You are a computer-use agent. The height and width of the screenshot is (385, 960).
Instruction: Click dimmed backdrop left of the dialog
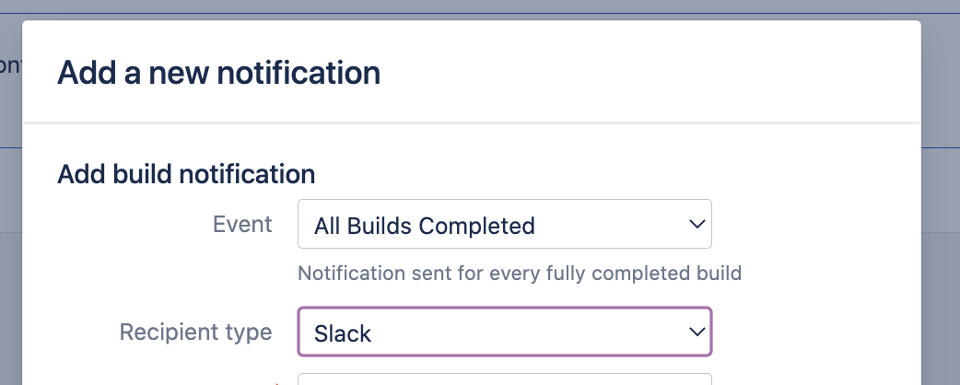[x=10, y=230]
